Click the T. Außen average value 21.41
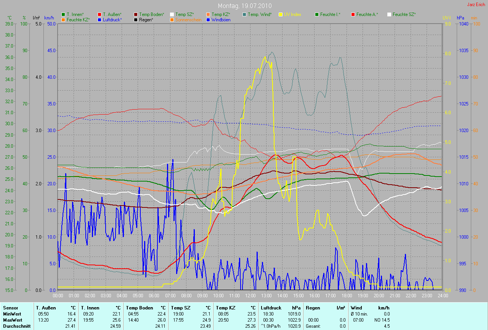 [x=71, y=327]
